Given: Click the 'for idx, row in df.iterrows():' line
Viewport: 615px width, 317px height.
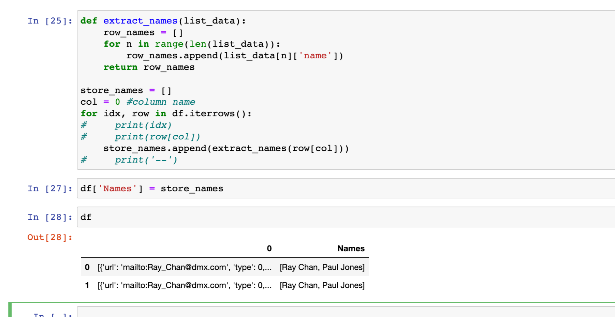Looking at the screenshot, I should (166, 114).
